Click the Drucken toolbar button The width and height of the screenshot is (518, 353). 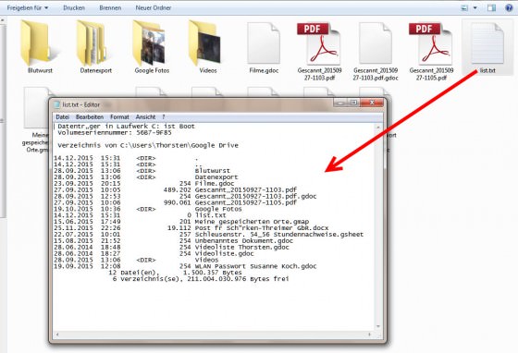click(74, 7)
